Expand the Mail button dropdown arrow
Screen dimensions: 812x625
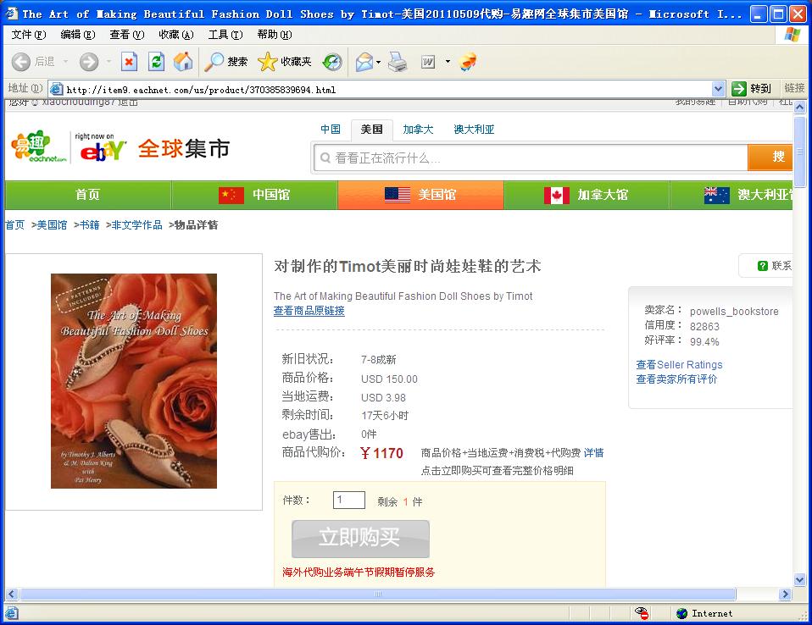click(379, 62)
